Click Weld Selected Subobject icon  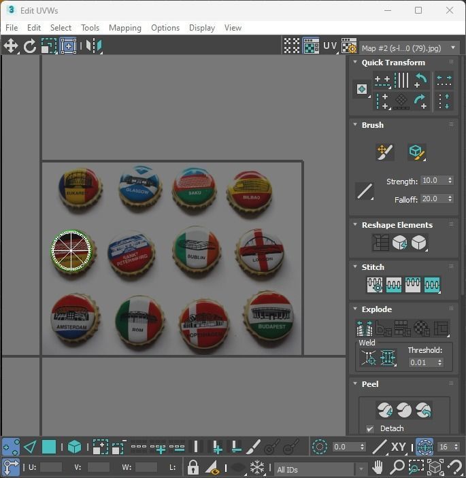(x=388, y=357)
